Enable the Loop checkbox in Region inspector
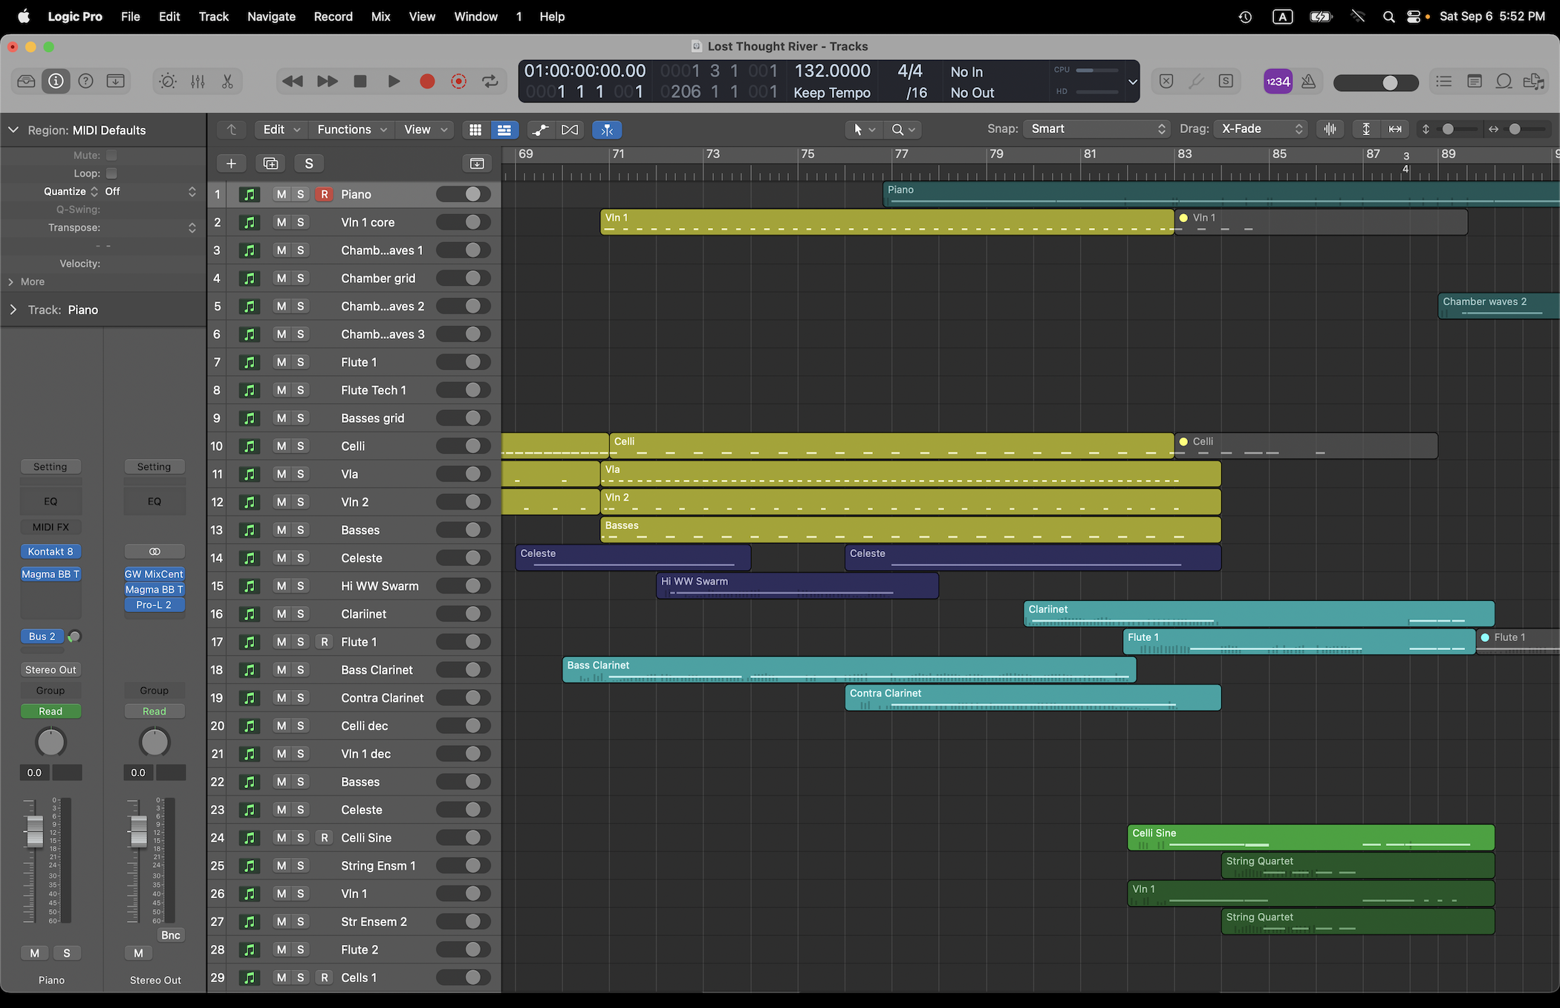The image size is (1560, 1008). (111, 173)
